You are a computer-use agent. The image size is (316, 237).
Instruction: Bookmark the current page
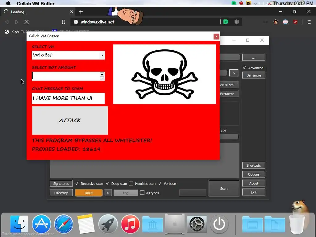pyautogui.click(x=64, y=22)
